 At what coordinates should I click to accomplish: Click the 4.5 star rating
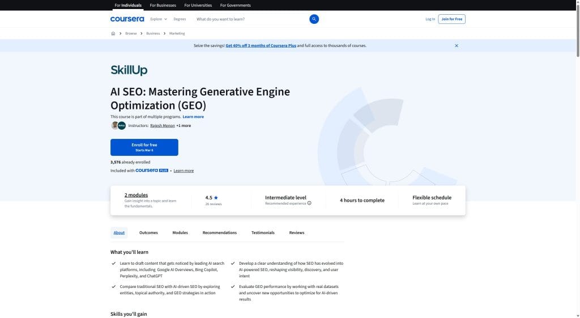pos(211,198)
